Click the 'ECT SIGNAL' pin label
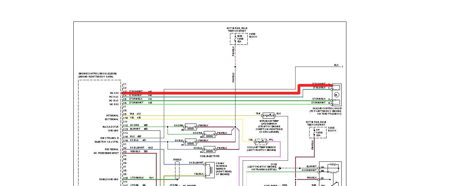The width and height of the screenshot is (459, 186). click(x=112, y=119)
